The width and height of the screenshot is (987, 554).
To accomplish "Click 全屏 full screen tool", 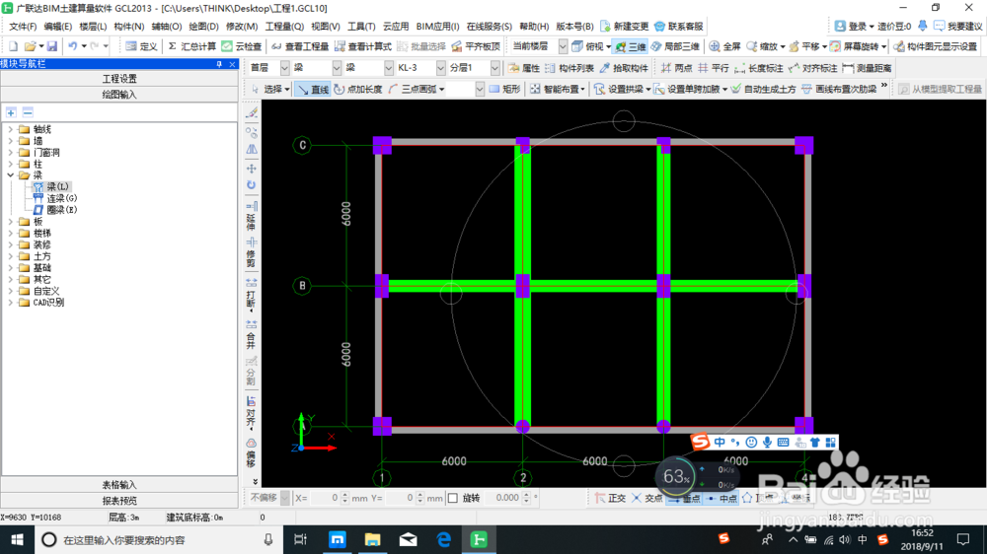I will [724, 46].
